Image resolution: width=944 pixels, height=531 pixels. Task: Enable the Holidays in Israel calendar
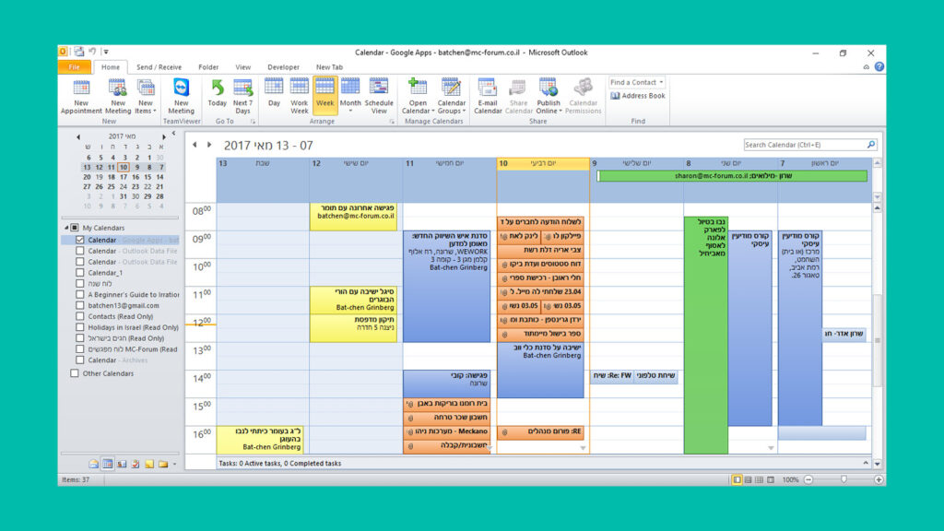pos(80,327)
